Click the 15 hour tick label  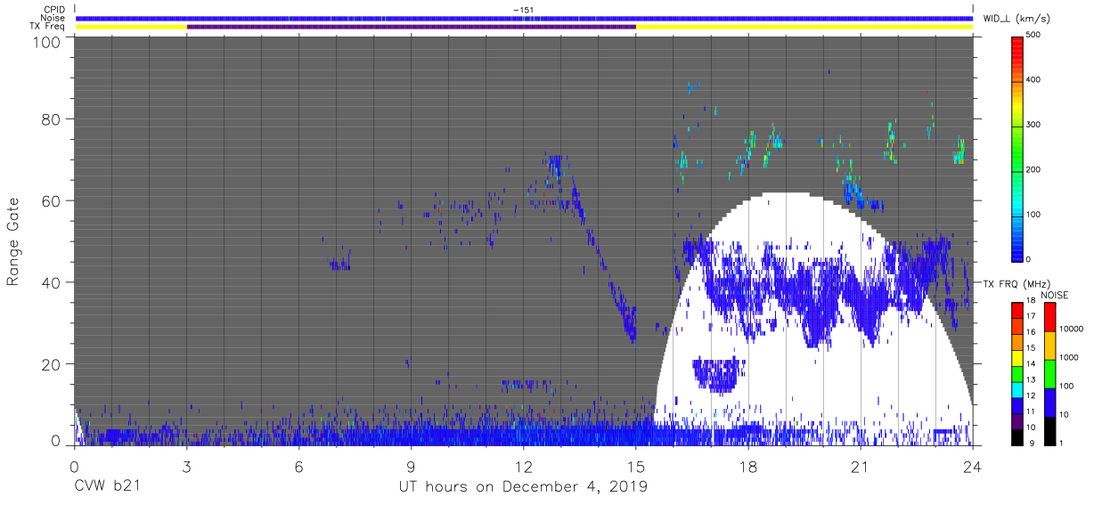pos(635,465)
